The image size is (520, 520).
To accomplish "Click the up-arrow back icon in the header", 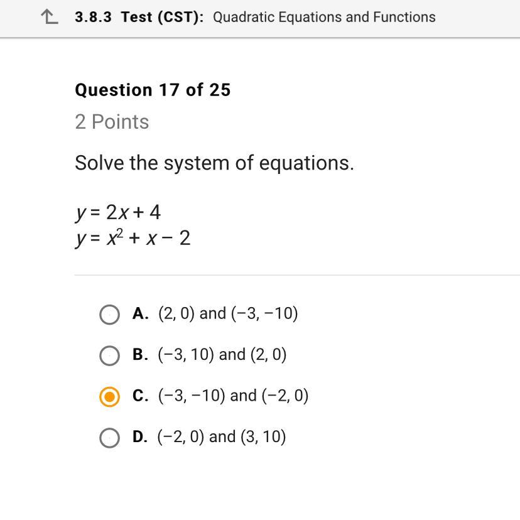I will click(50, 18).
